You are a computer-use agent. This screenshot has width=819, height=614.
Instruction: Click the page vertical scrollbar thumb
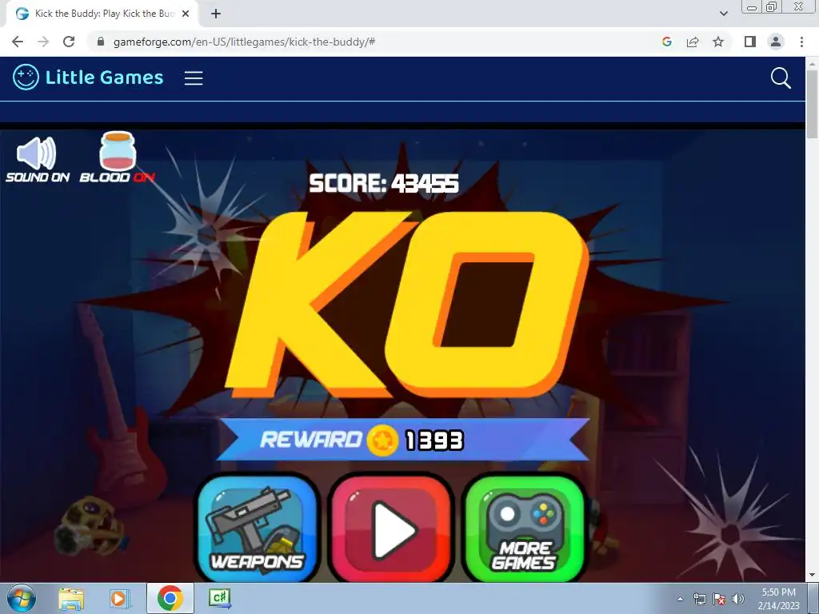[x=812, y=103]
